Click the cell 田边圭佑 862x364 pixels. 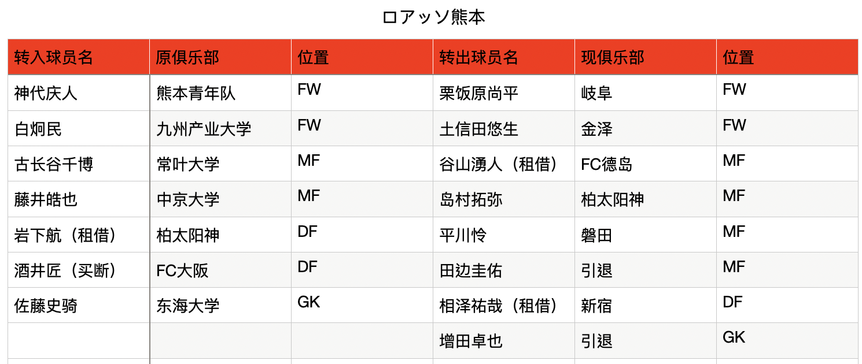point(504,270)
